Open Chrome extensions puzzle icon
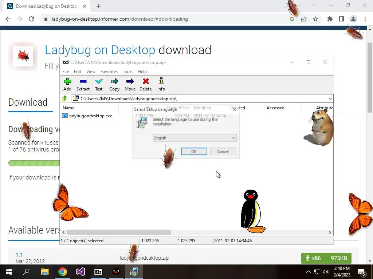This screenshot has height=279, width=373. click(330, 19)
